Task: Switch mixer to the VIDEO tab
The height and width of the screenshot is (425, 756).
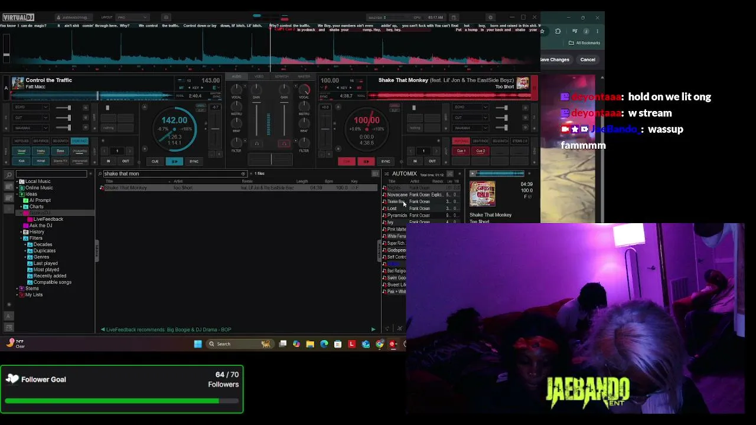Action: tap(259, 76)
